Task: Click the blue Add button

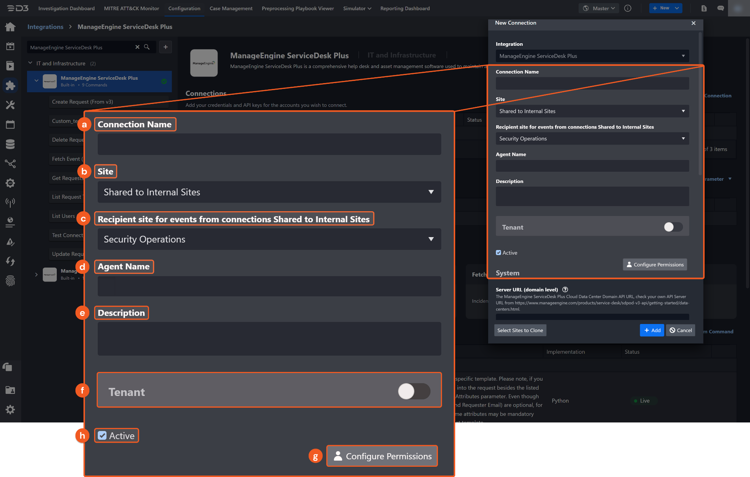Action: pyautogui.click(x=652, y=330)
